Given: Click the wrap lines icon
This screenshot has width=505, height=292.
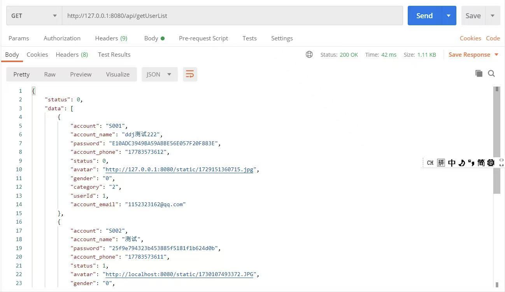Looking at the screenshot, I should click(x=190, y=74).
